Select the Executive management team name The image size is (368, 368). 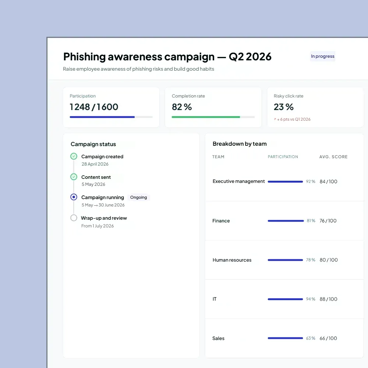point(238,181)
